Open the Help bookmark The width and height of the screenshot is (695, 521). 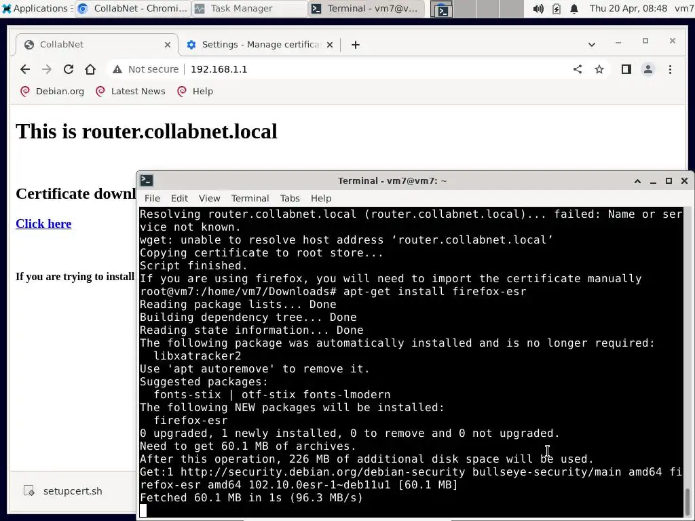(x=195, y=92)
